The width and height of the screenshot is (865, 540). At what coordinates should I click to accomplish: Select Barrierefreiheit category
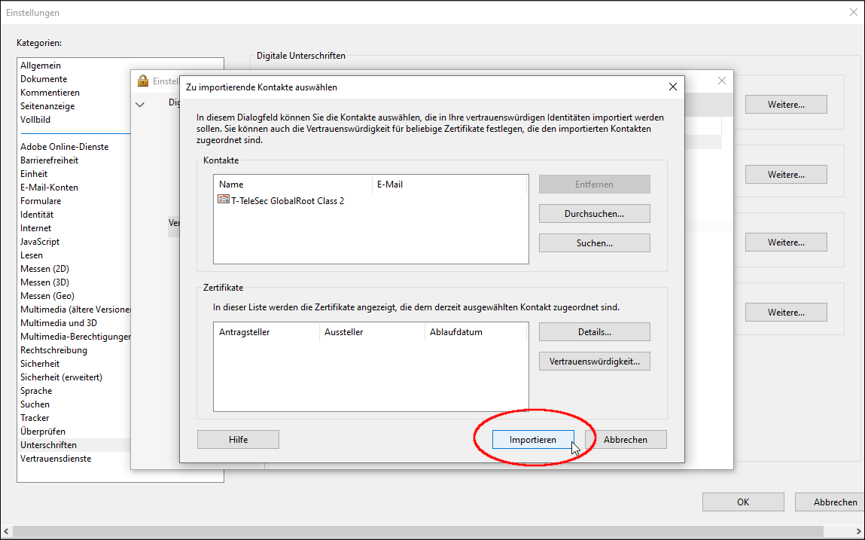point(49,160)
